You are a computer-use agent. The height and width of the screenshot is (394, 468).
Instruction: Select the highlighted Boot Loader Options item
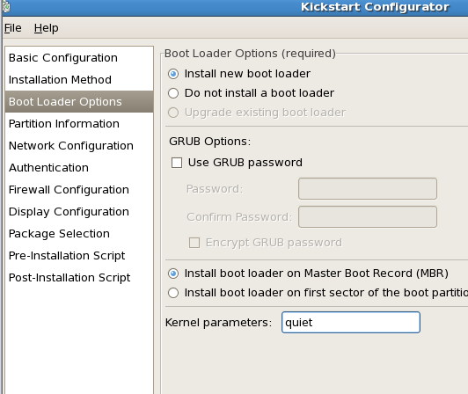[x=79, y=101]
